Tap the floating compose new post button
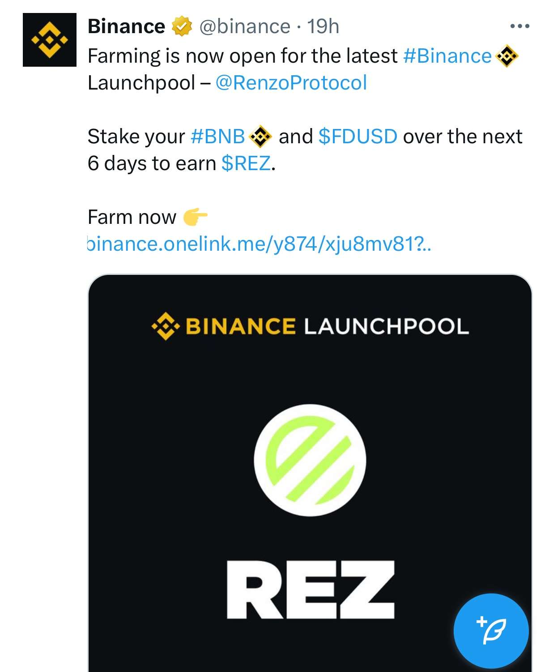Screen dimensions: 549x672 tap(491, 630)
